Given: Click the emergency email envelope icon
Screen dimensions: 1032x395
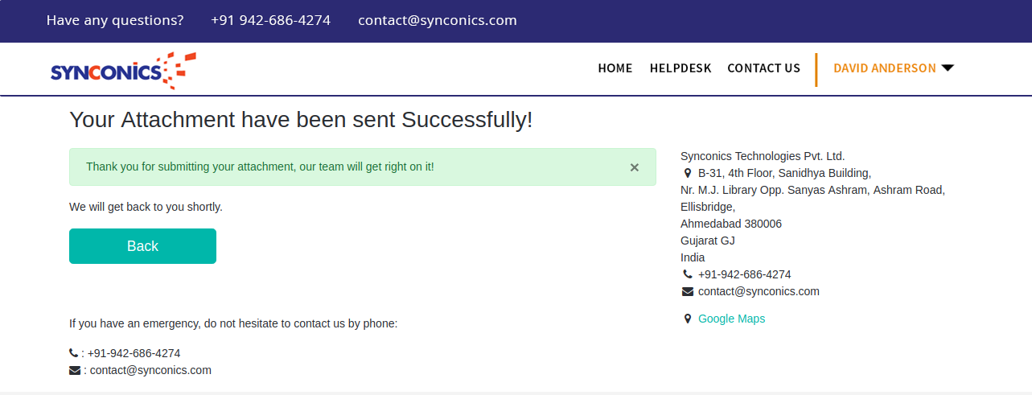Looking at the screenshot, I should coord(75,370).
